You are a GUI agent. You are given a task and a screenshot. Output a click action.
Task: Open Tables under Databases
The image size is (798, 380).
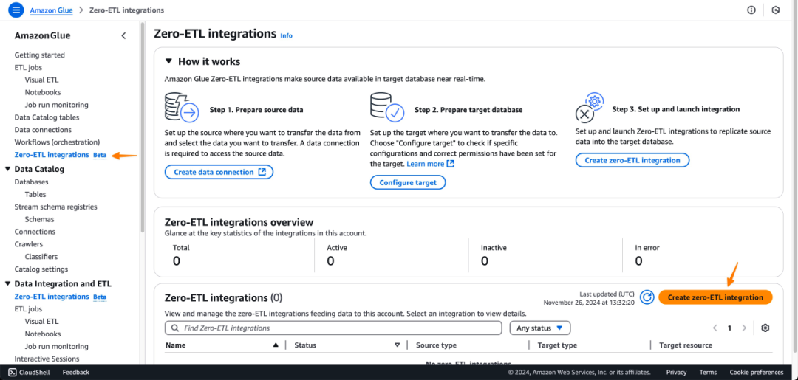coord(35,195)
